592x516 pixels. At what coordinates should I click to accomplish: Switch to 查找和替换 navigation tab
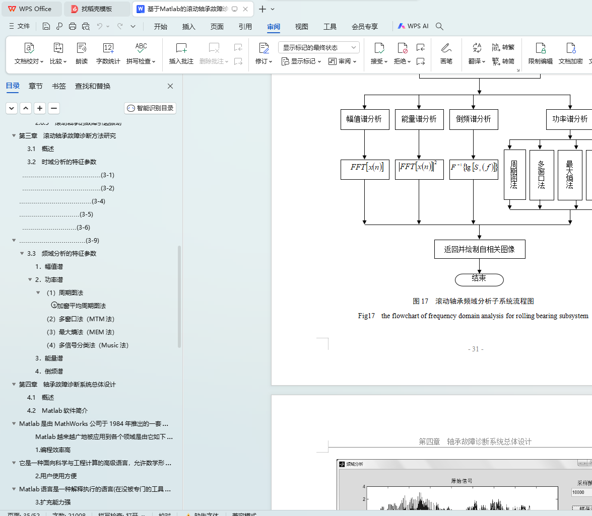pyautogui.click(x=93, y=86)
